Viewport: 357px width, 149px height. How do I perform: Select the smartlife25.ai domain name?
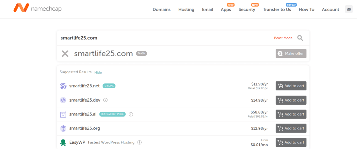click(x=83, y=114)
